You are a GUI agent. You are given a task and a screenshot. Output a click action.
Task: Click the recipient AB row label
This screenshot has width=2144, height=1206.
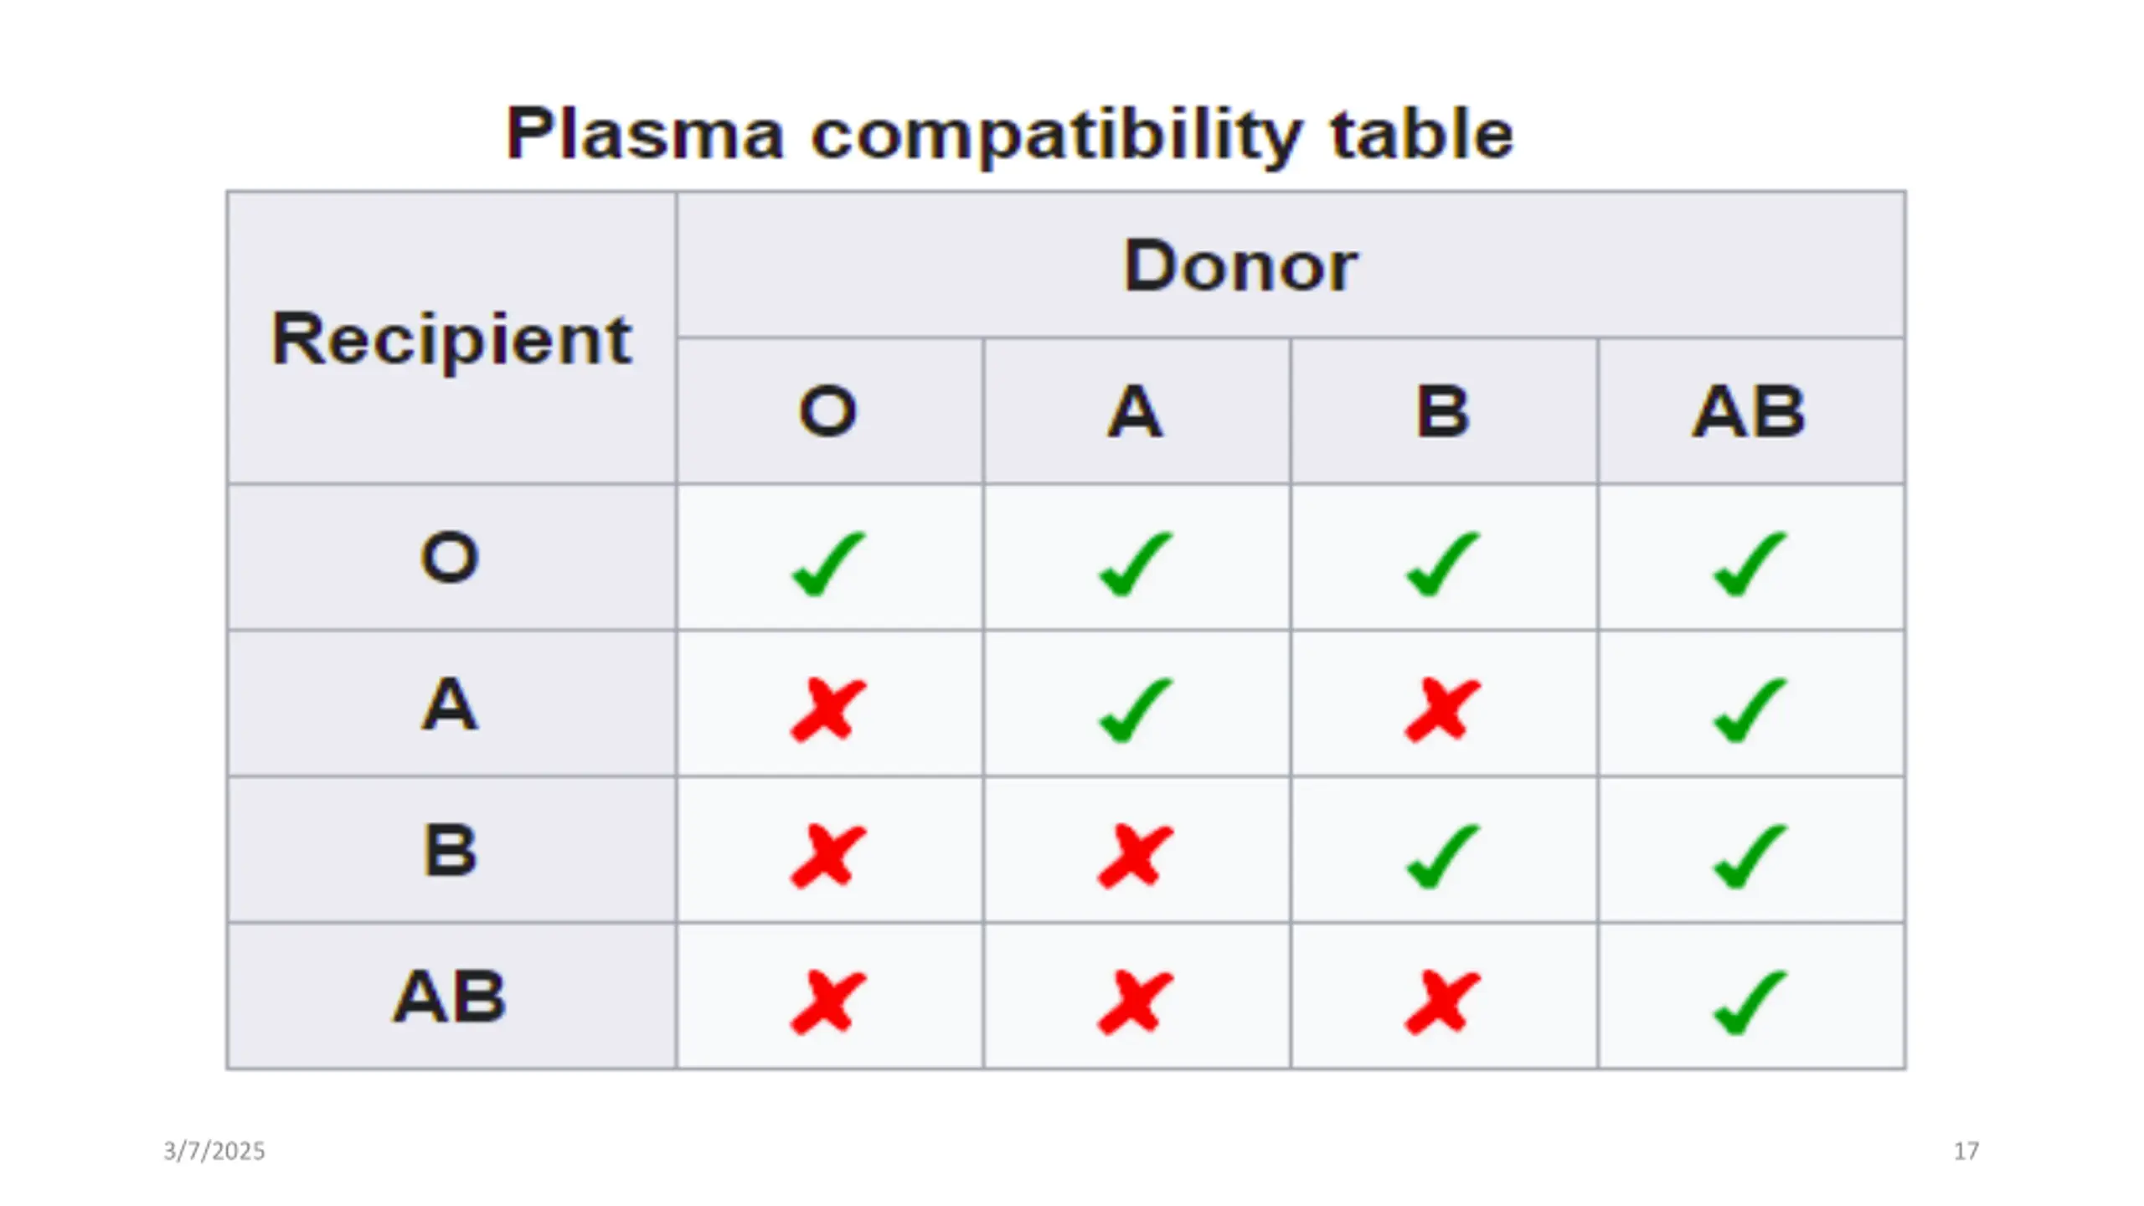tap(451, 997)
